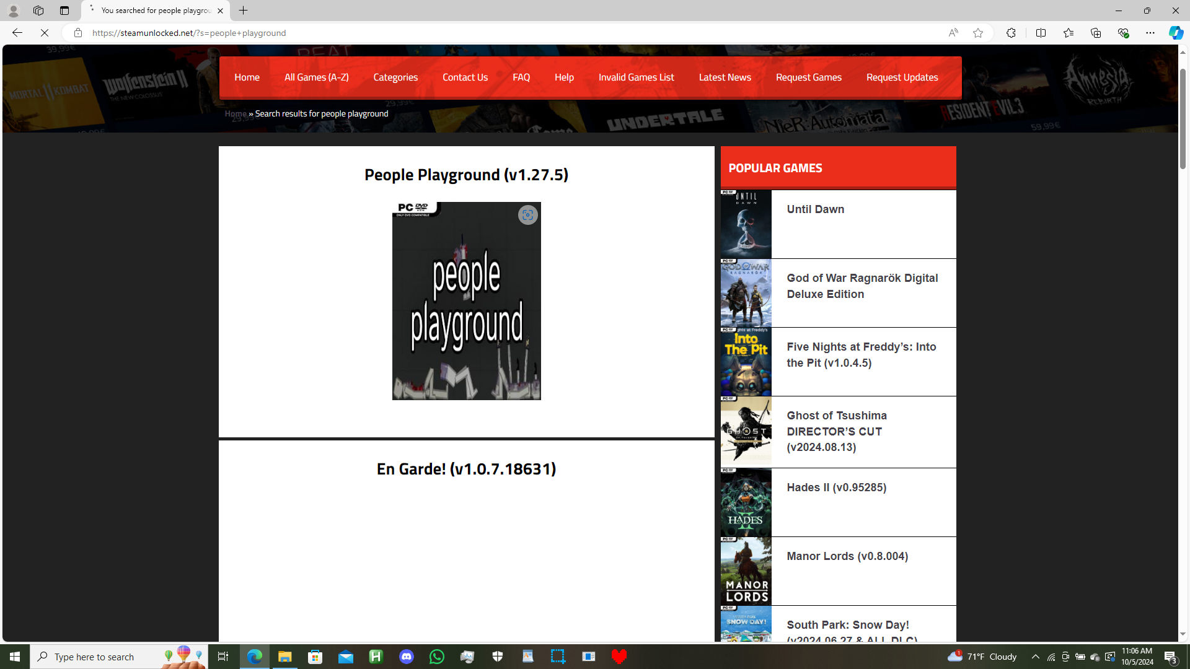The width and height of the screenshot is (1190, 669).
Task: Open Categories menu item
Action: (395, 77)
